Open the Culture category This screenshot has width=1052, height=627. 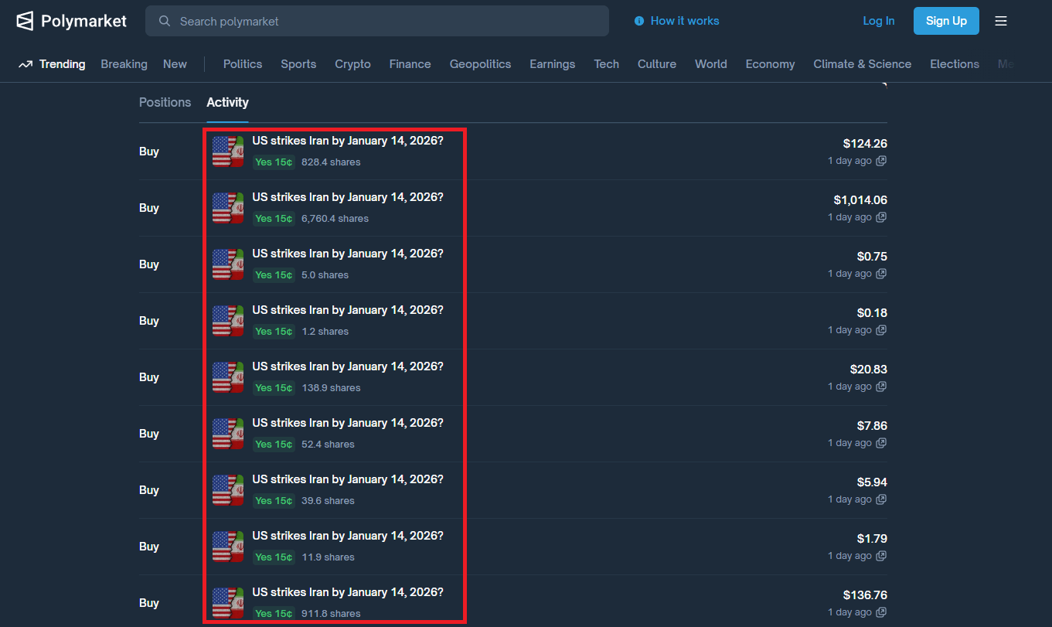coord(657,64)
